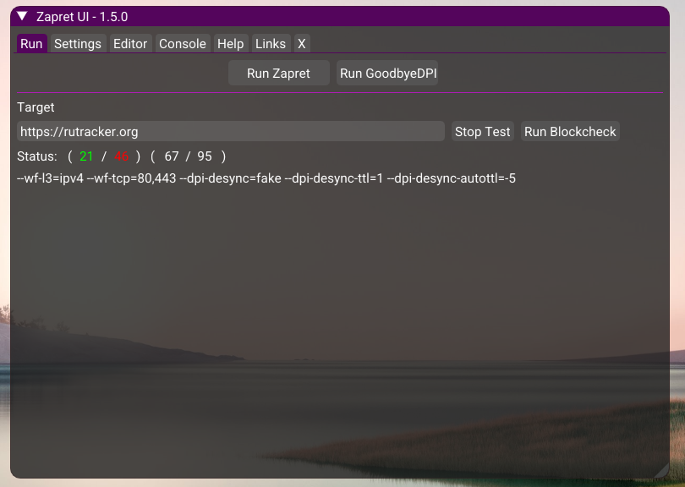This screenshot has height=487, width=685.
Task: Click the Run Blockcheck button
Action: click(570, 131)
